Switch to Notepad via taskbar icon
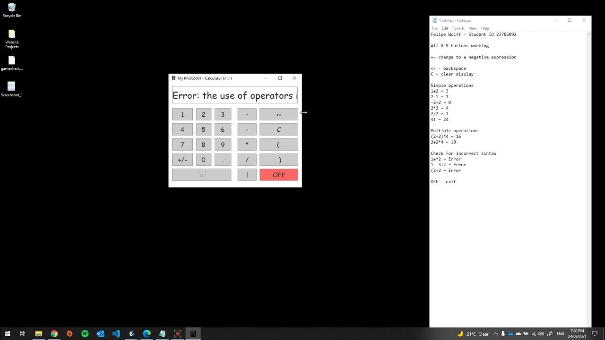Viewport: 605px width, 340px height. click(x=162, y=333)
